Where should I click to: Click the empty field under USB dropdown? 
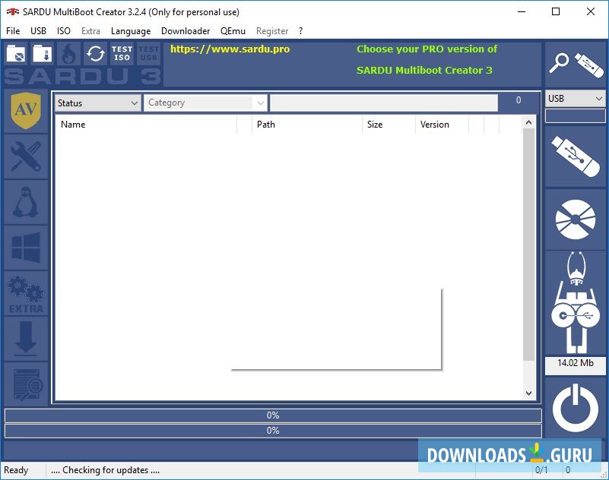(x=576, y=115)
